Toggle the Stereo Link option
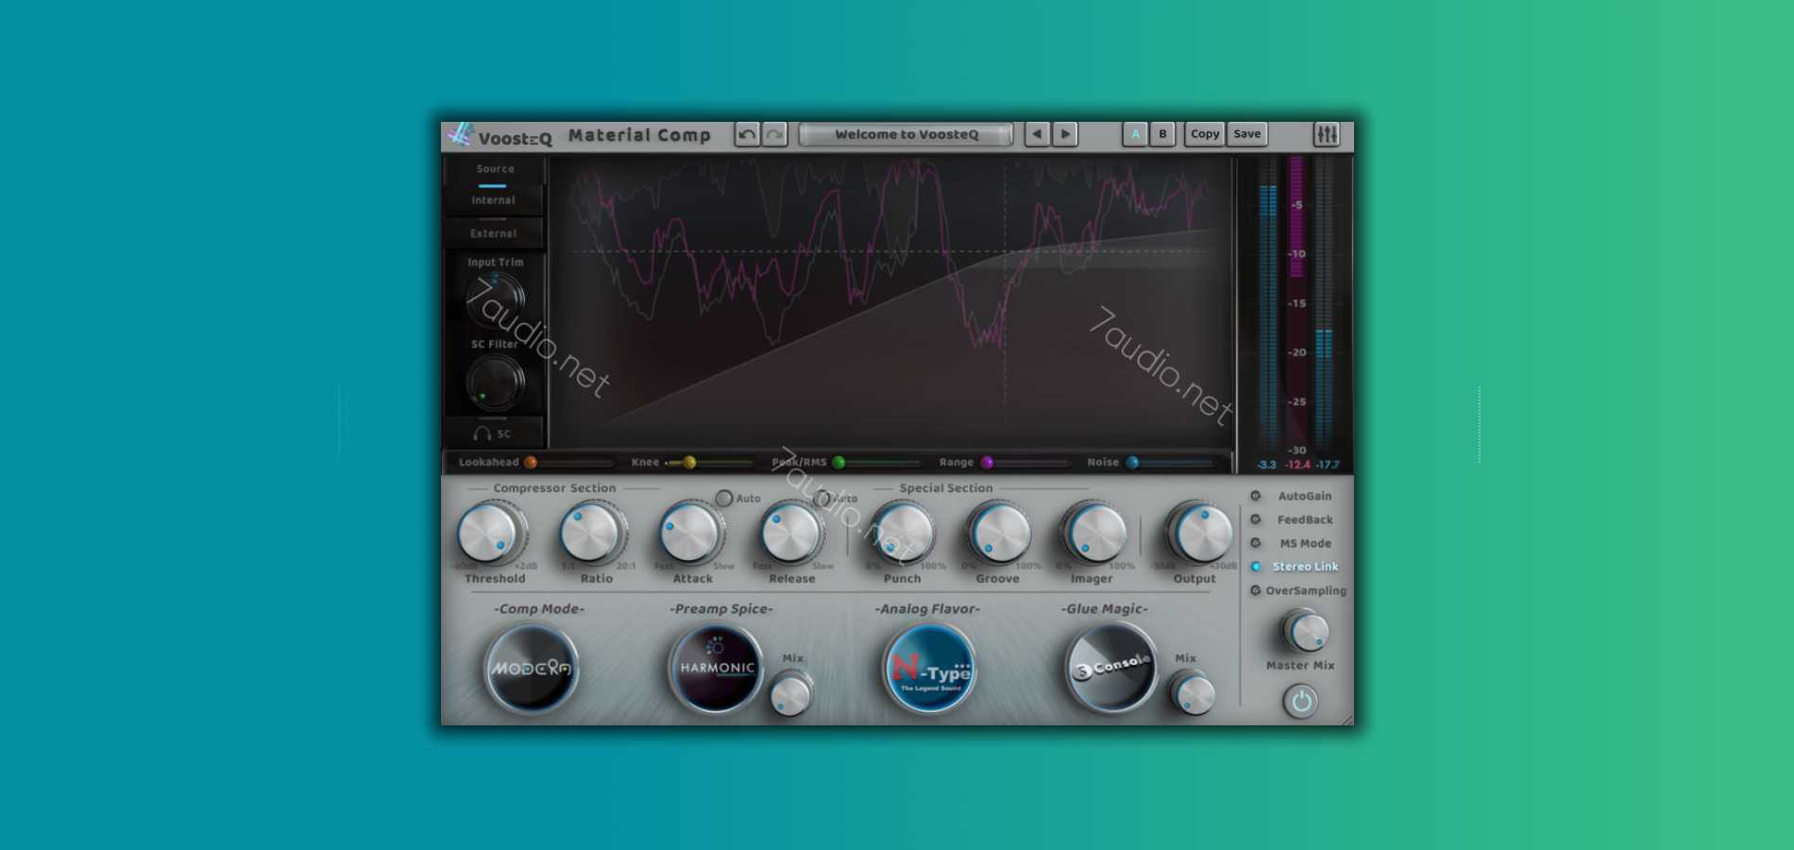The image size is (1794, 850). (1295, 567)
